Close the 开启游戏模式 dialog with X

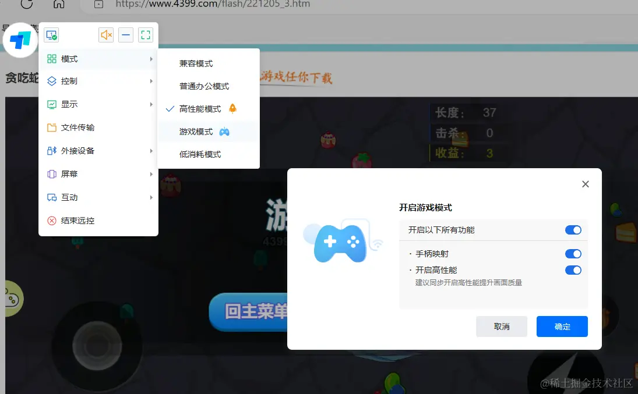586,184
